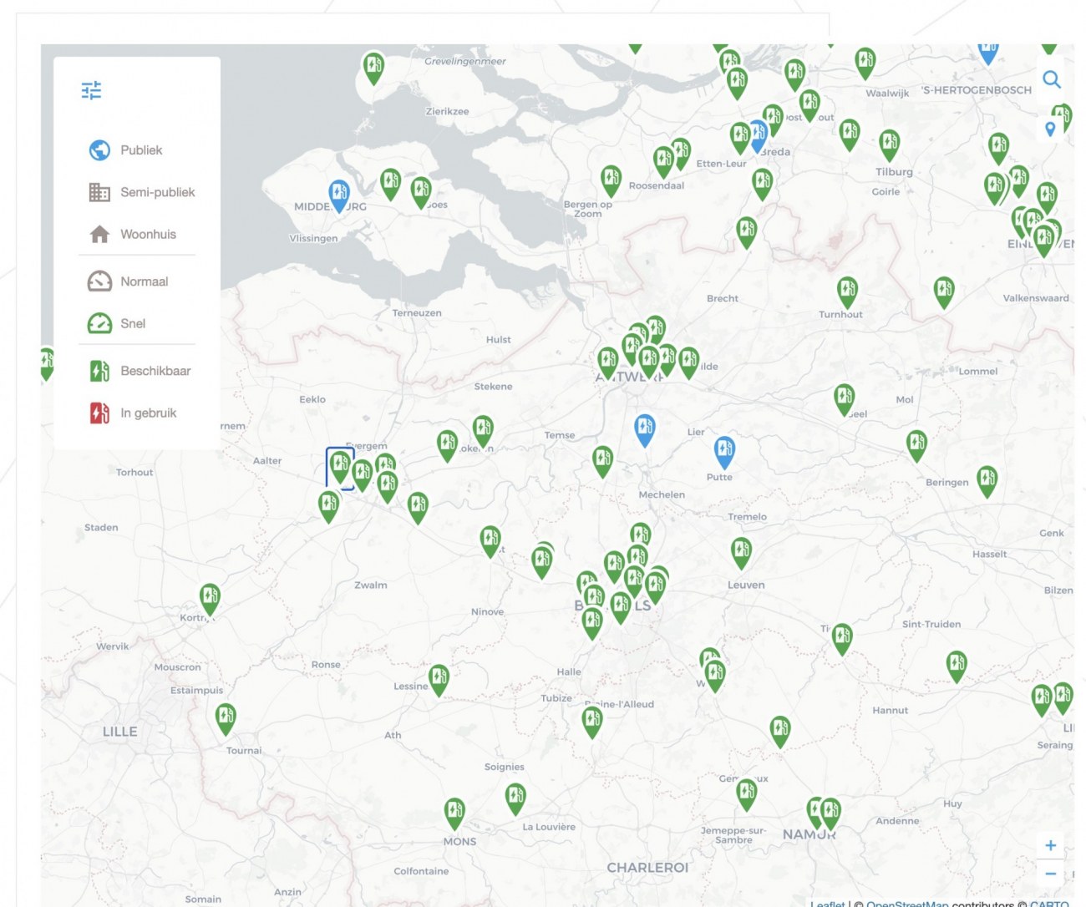The image size is (1086, 907).
Task: Click the LILLE city label
Action: point(119,732)
